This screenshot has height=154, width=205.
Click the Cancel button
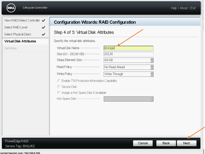[x=143, y=143]
